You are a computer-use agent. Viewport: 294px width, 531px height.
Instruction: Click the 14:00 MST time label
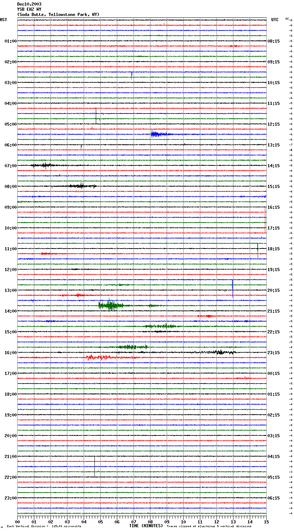[11, 311]
